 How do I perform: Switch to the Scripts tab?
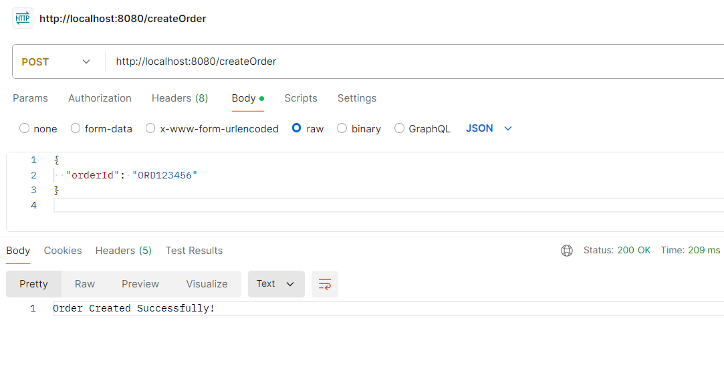coord(301,98)
